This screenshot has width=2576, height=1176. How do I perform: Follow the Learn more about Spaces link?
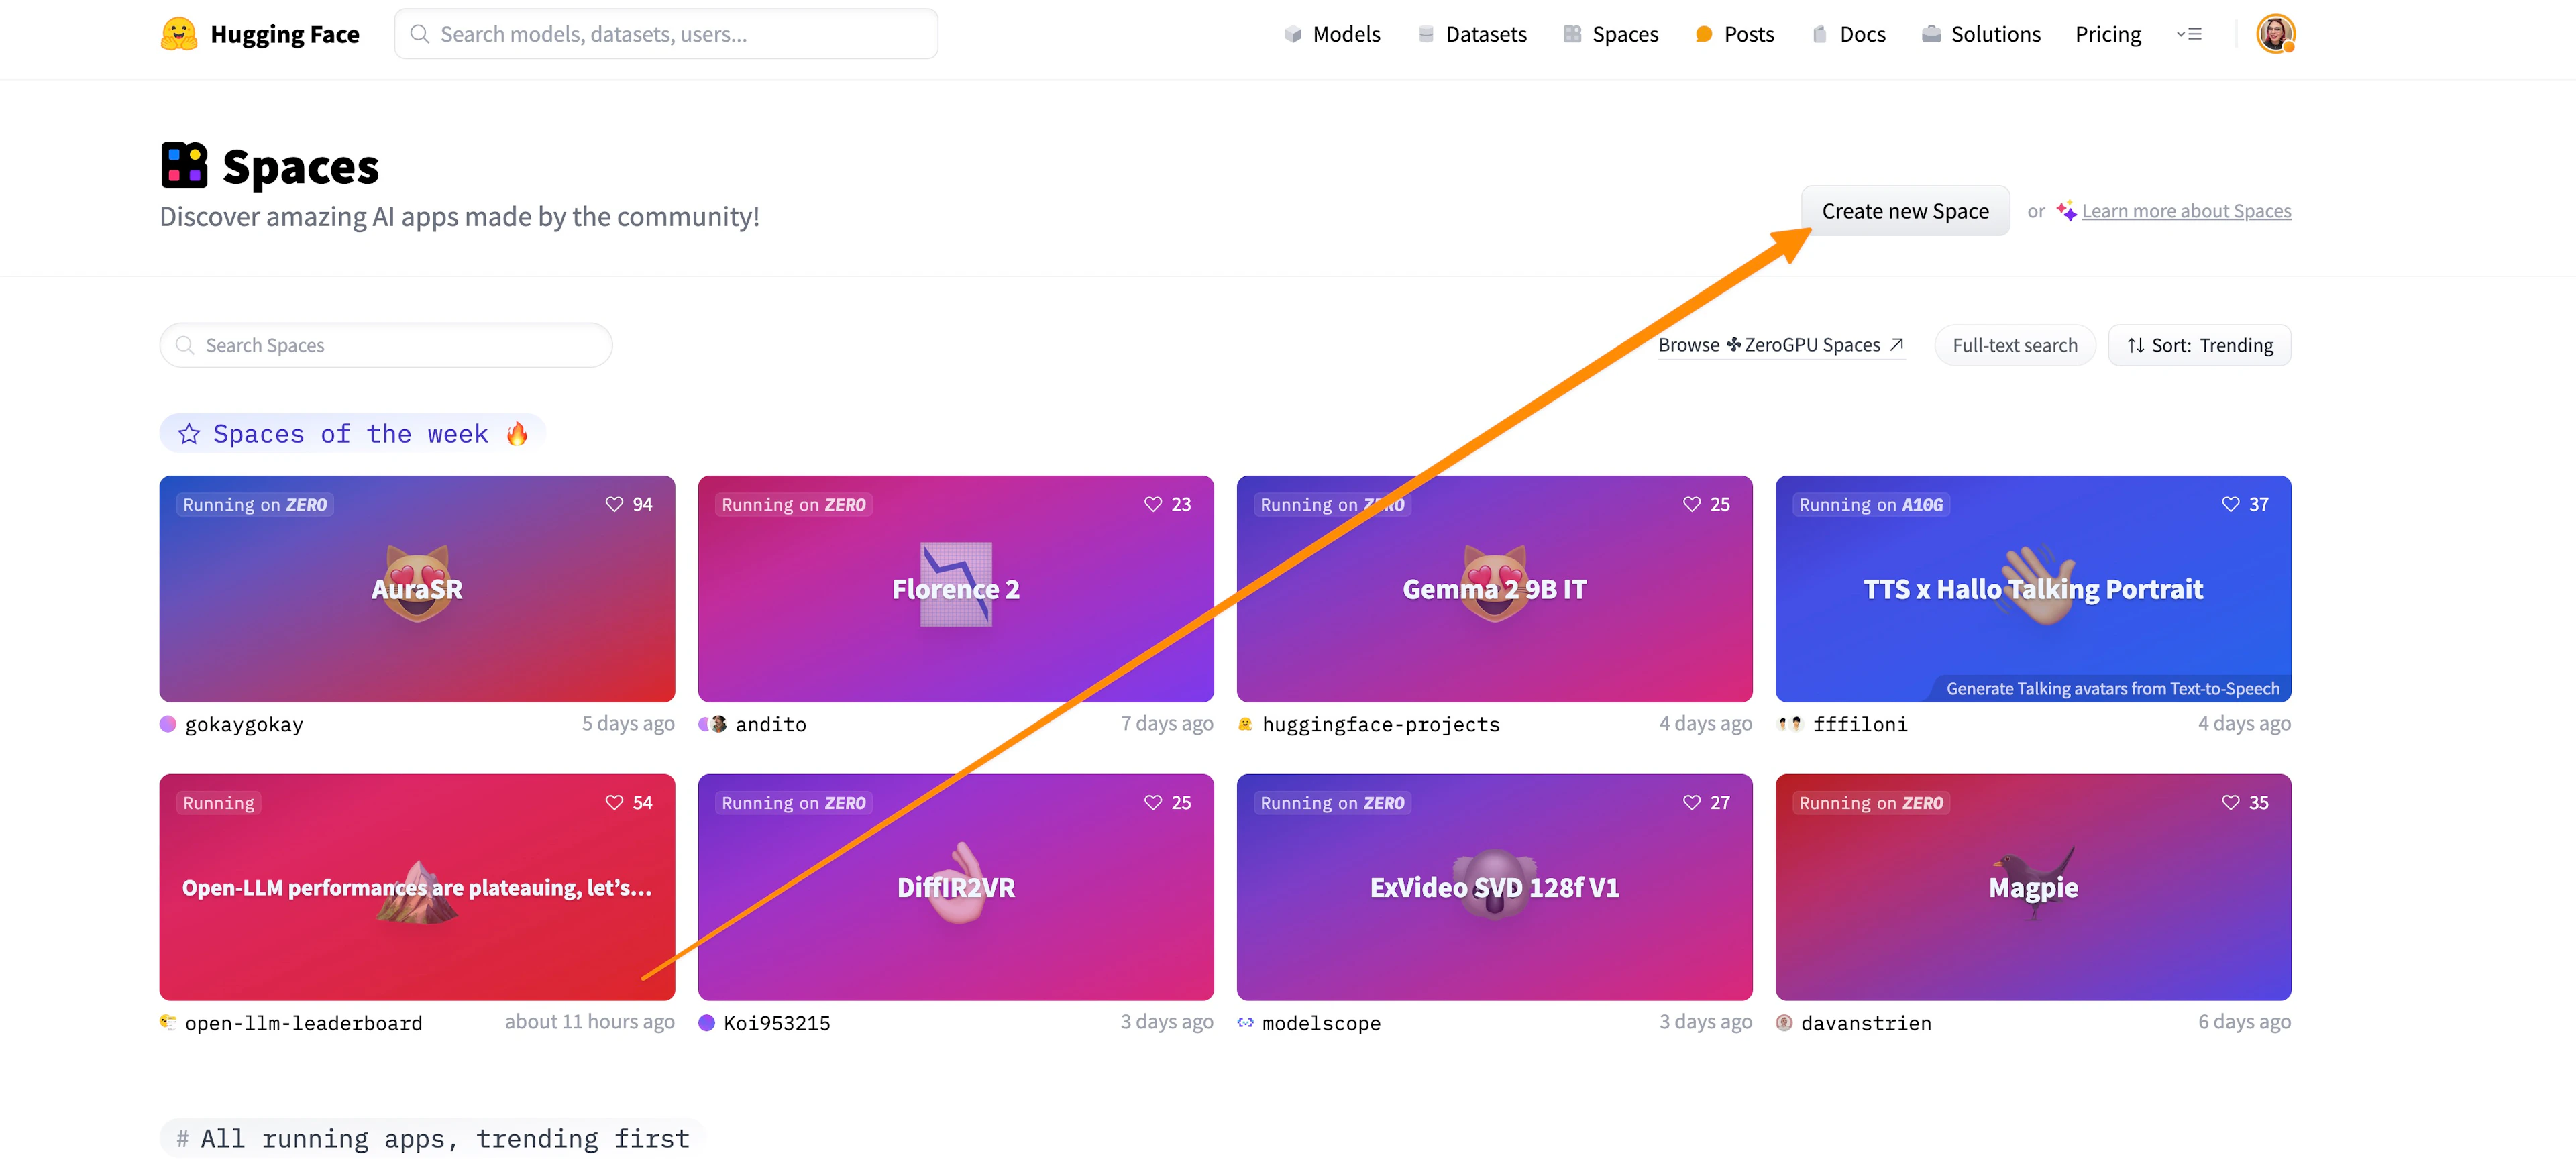2187,210
